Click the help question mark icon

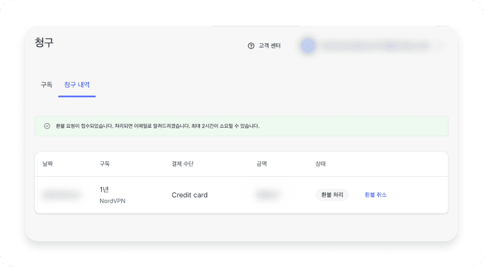click(251, 46)
